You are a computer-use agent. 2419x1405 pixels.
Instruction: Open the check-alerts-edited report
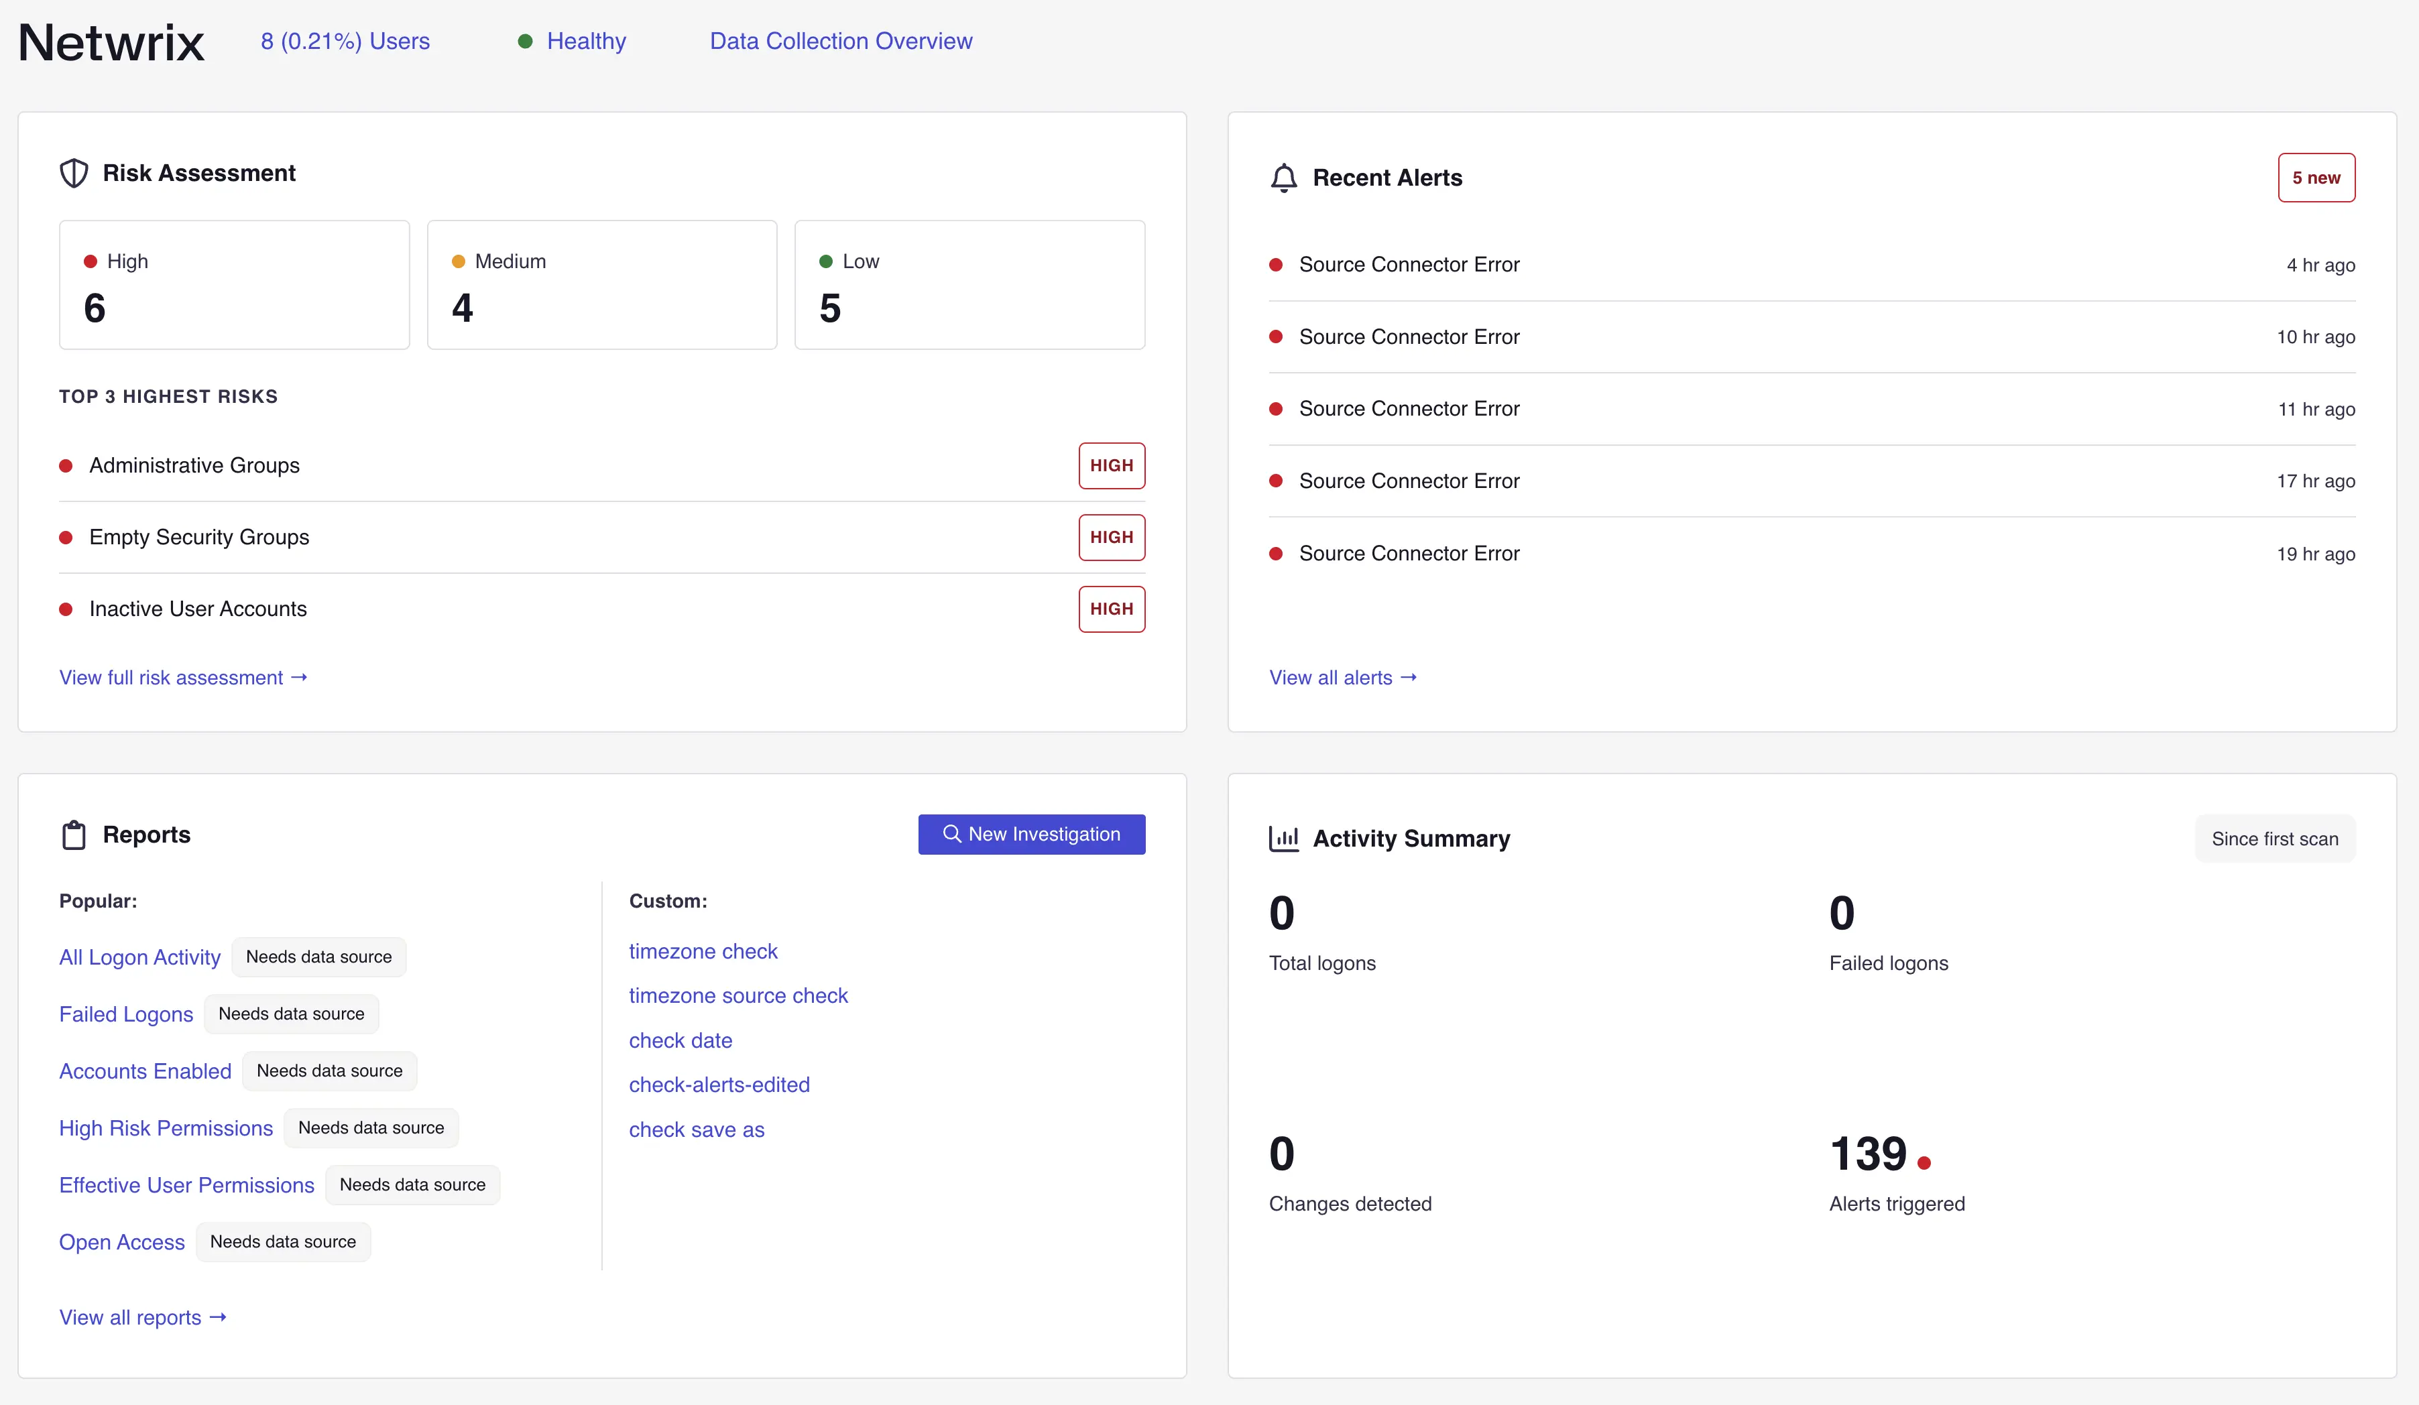(x=719, y=1085)
